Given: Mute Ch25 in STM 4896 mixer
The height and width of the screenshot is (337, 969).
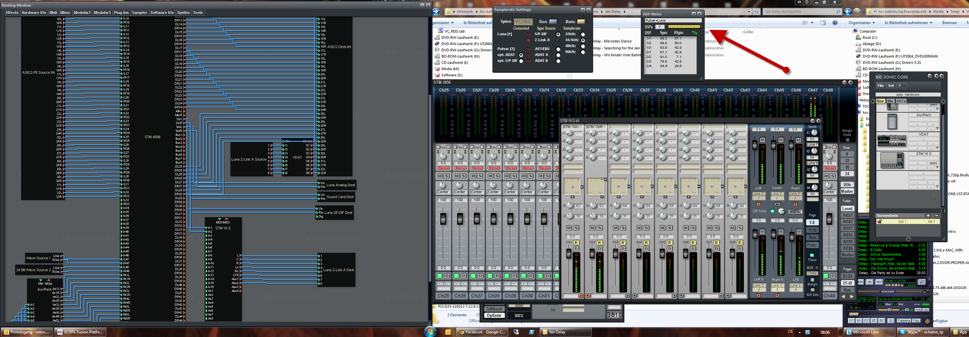Looking at the screenshot, I should coord(440,176).
